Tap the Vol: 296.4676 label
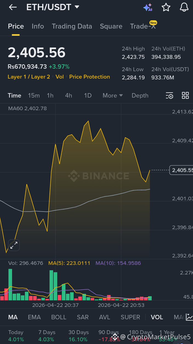This screenshot has width=193, height=344. tap(26, 263)
